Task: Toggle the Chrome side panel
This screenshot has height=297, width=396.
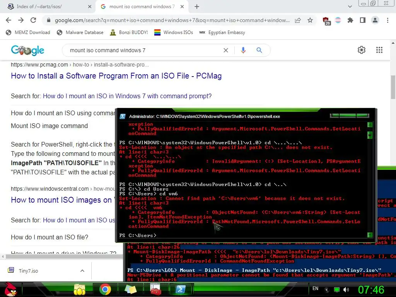Action: click(363, 20)
